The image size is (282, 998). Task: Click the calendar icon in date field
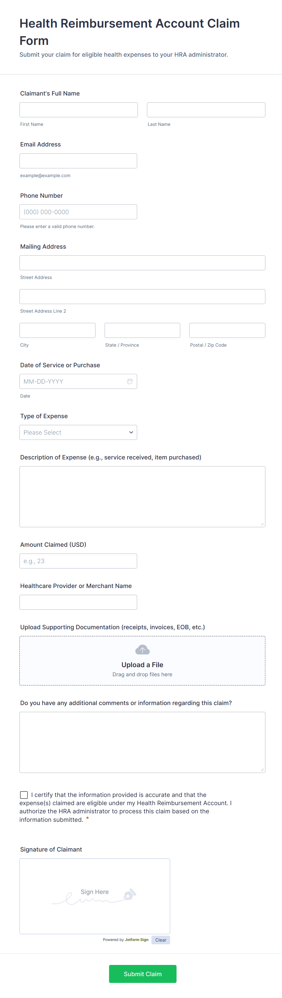tap(130, 381)
